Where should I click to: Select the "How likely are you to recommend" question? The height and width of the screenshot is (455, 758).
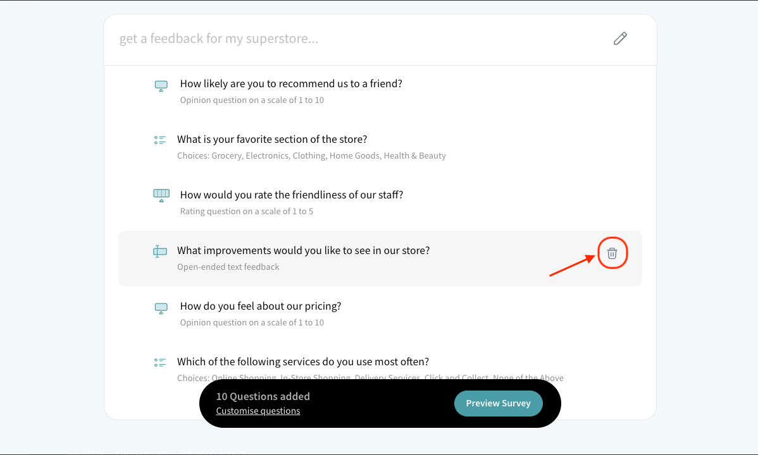click(x=291, y=83)
